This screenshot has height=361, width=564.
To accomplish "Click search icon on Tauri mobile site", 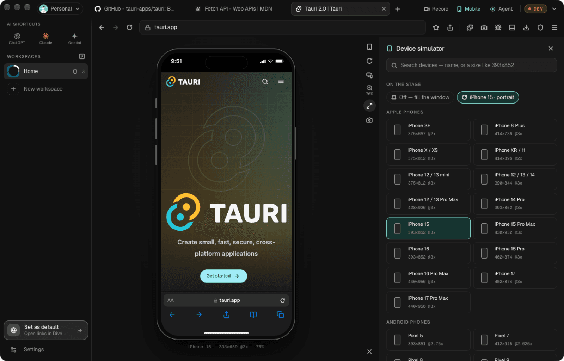I will click(265, 82).
